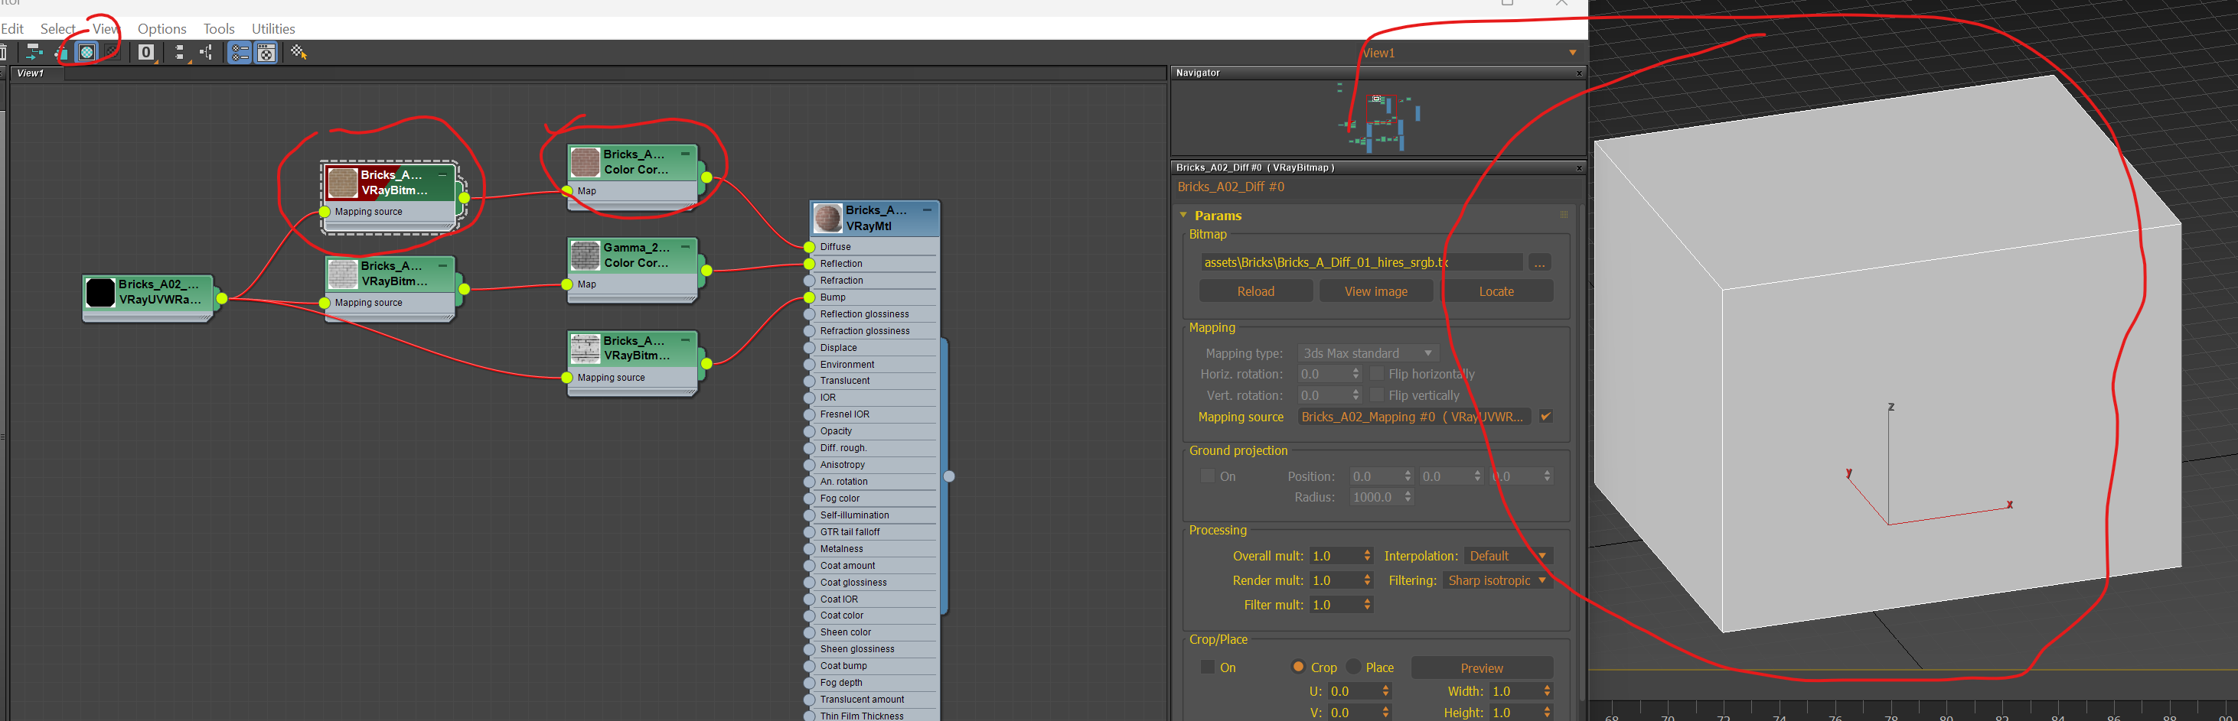
Task: Click the View image button
Action: (x=1375, y=291)
